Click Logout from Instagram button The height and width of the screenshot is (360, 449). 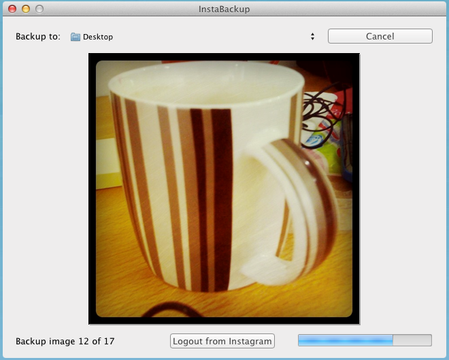click(x=222, y=341)
